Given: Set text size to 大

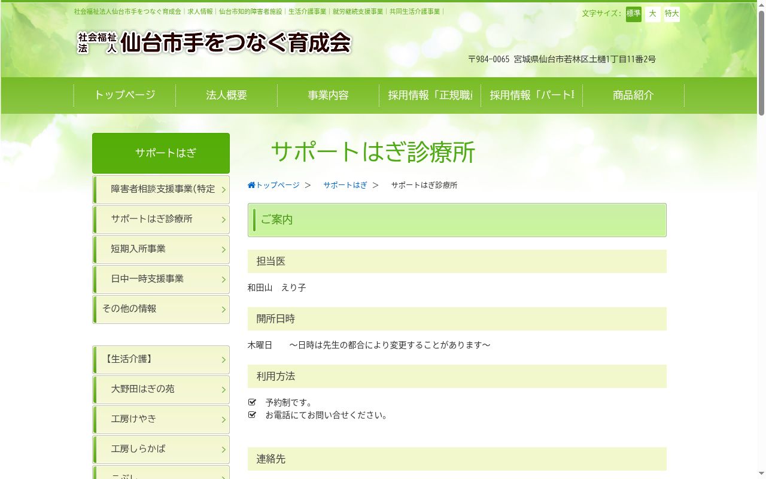Looking at the screenshot, I should 652,14.
